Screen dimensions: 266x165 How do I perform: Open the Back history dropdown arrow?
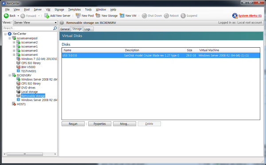[18, 16]
